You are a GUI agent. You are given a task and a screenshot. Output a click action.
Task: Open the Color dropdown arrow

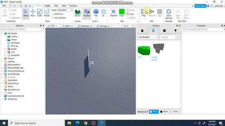pos(122,19)
